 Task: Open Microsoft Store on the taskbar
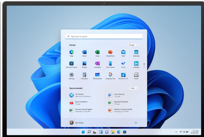[x=124, y=132]
